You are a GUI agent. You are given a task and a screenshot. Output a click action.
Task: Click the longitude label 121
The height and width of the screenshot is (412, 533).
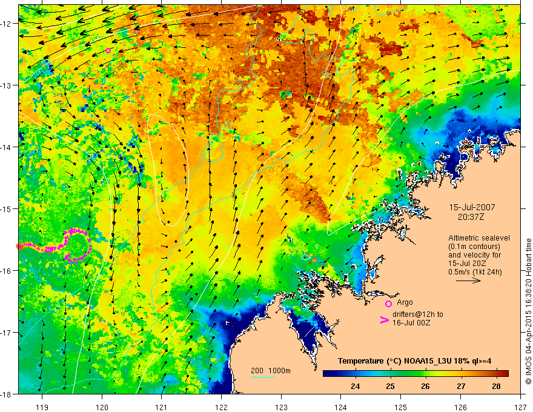tap(162, 407)
